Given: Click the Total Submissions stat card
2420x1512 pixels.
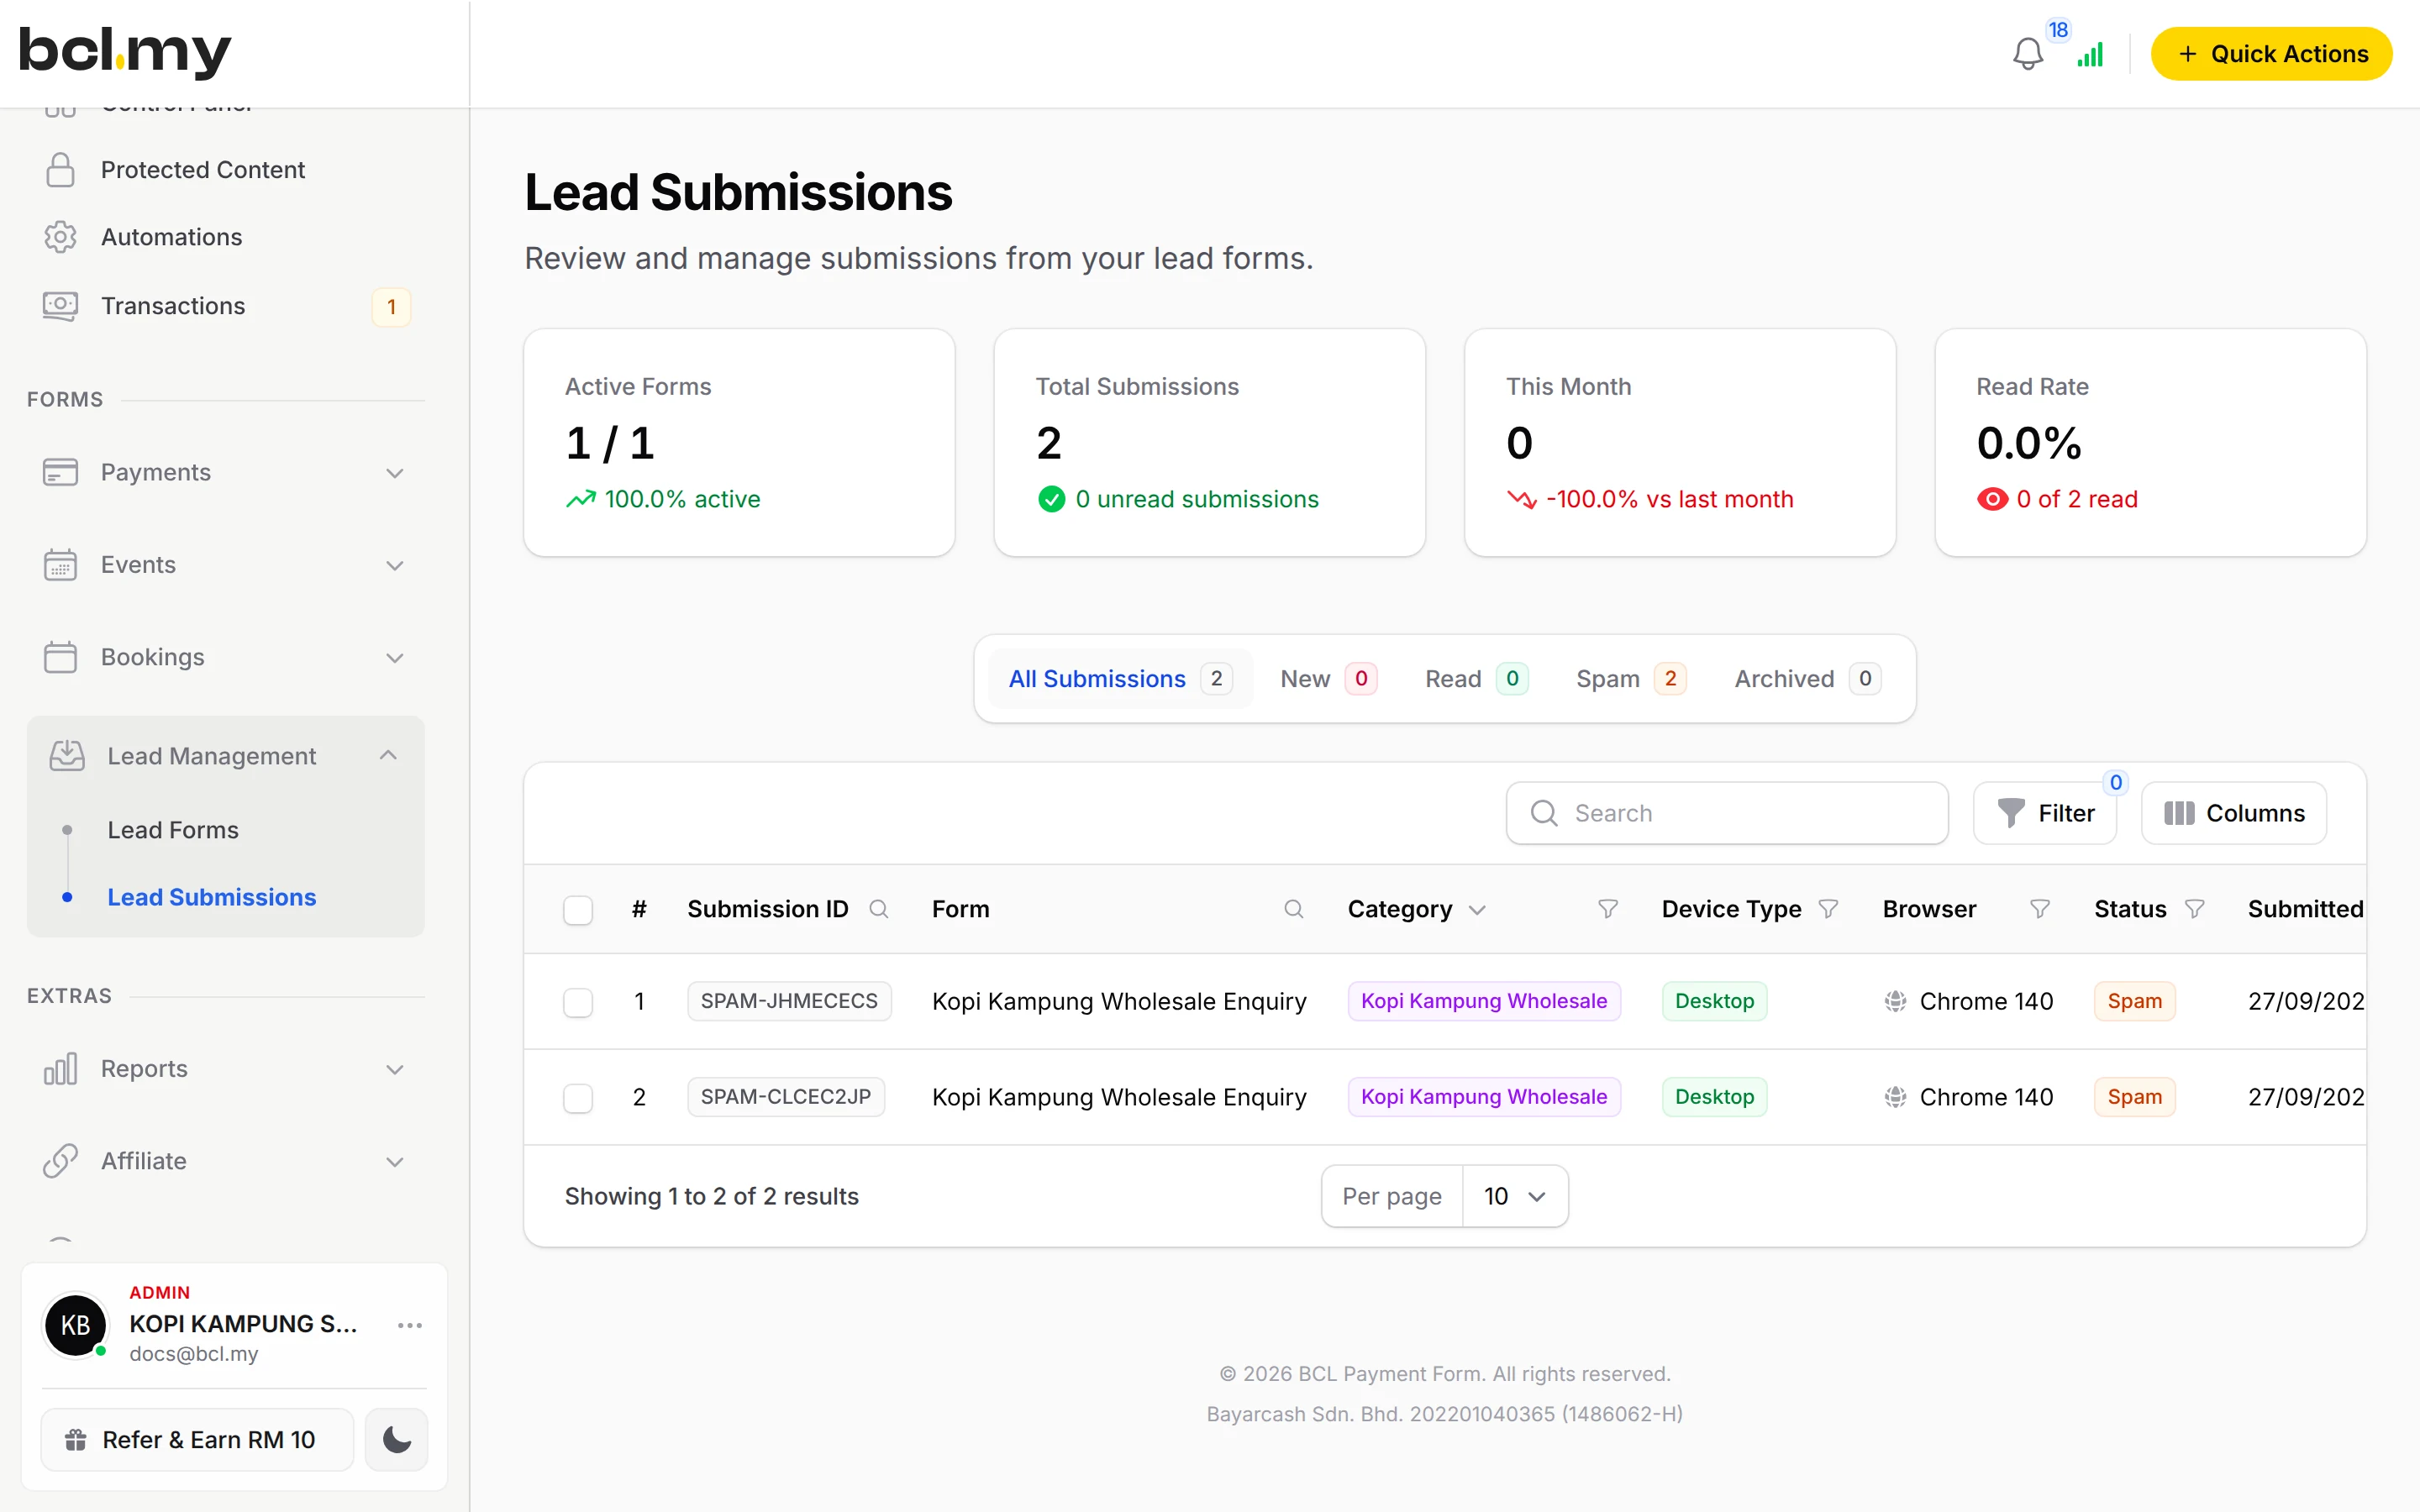Looking at the screenshot, I should tap(1209, 443).
